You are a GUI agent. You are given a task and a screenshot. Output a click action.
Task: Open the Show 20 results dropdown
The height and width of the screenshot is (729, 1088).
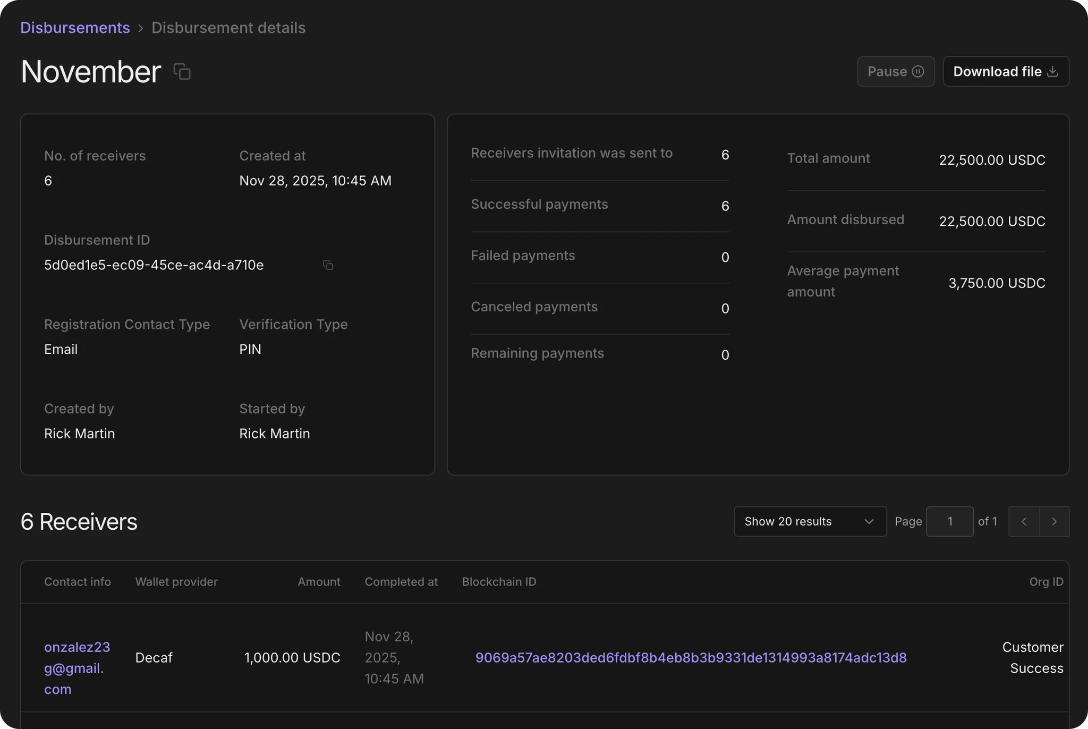click(810, 522)
